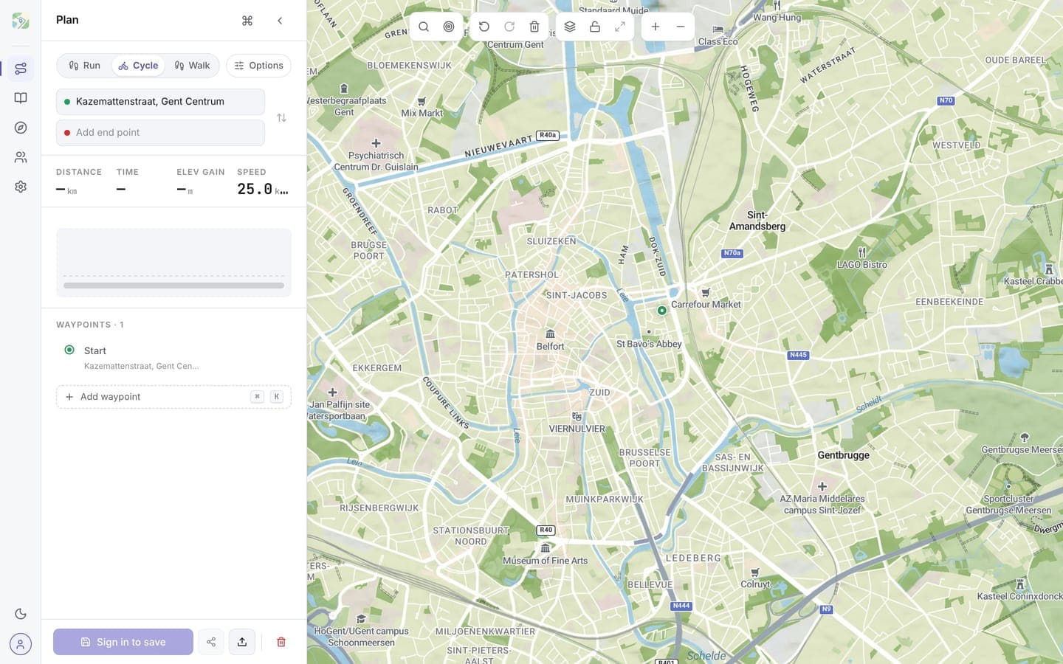Open the explore compass icon in sidebar
The image size is (1063, 664).
pos(21,128)
